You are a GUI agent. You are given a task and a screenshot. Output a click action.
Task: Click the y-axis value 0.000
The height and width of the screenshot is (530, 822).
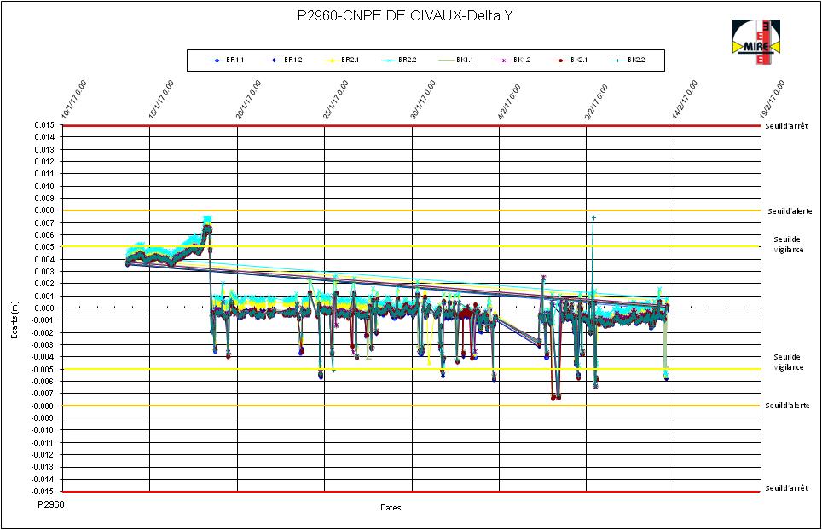pos(44,308)
